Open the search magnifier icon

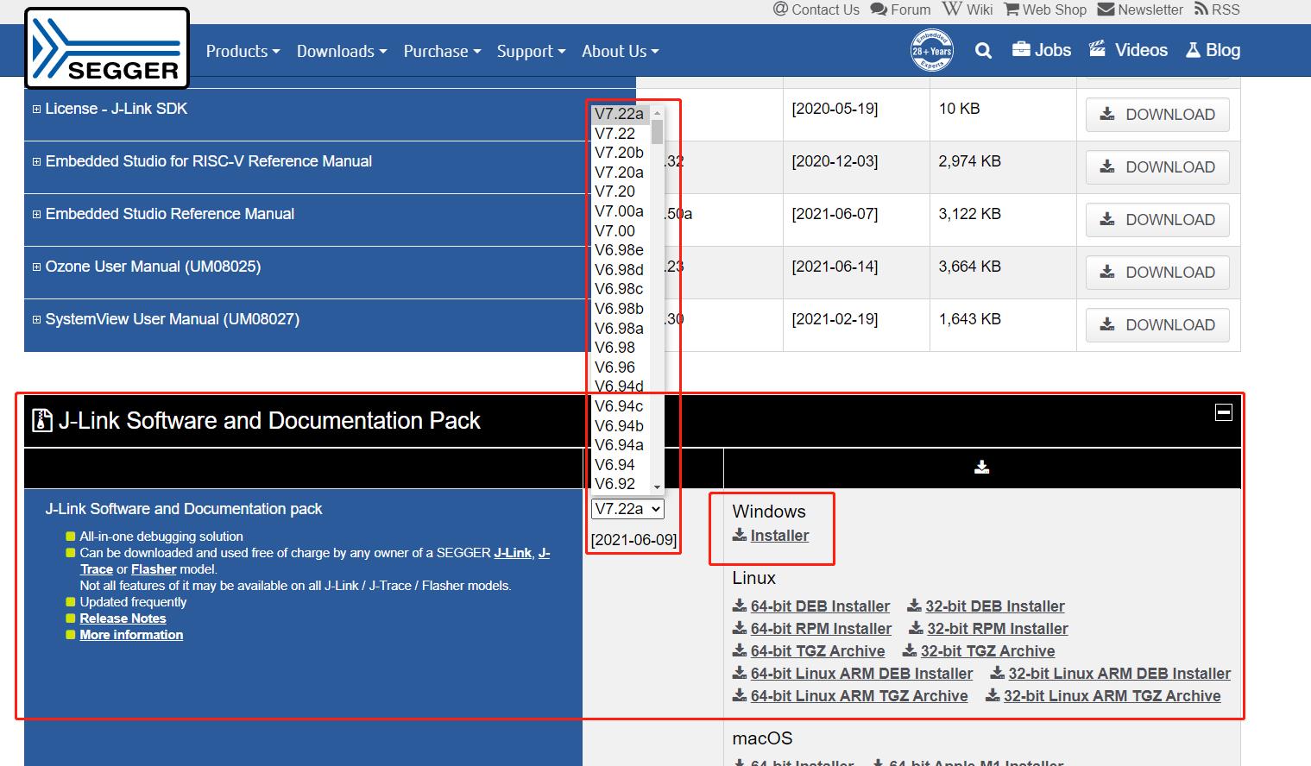coord(983,51)
